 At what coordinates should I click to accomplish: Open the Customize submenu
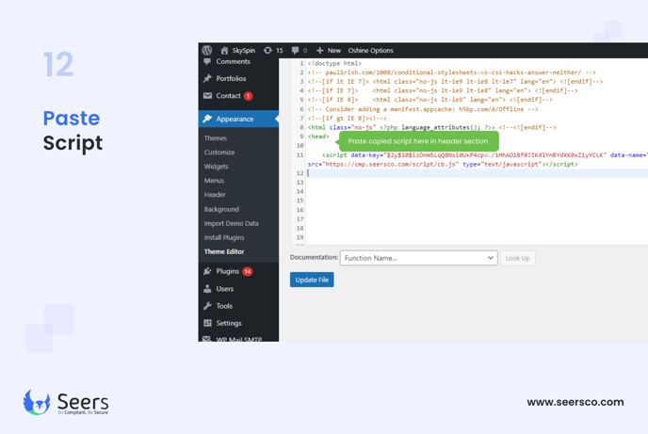(x=219, y=153)
